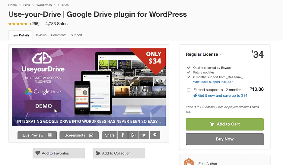The height and width of the screenshot is (165, 283).
Task: Share item via Twitter icon
Action: [144, 135]
